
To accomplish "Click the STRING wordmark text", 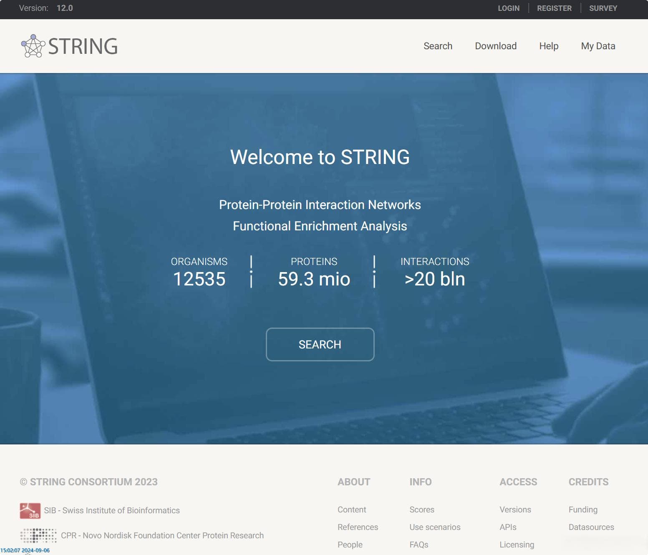I will click(83, 46).
